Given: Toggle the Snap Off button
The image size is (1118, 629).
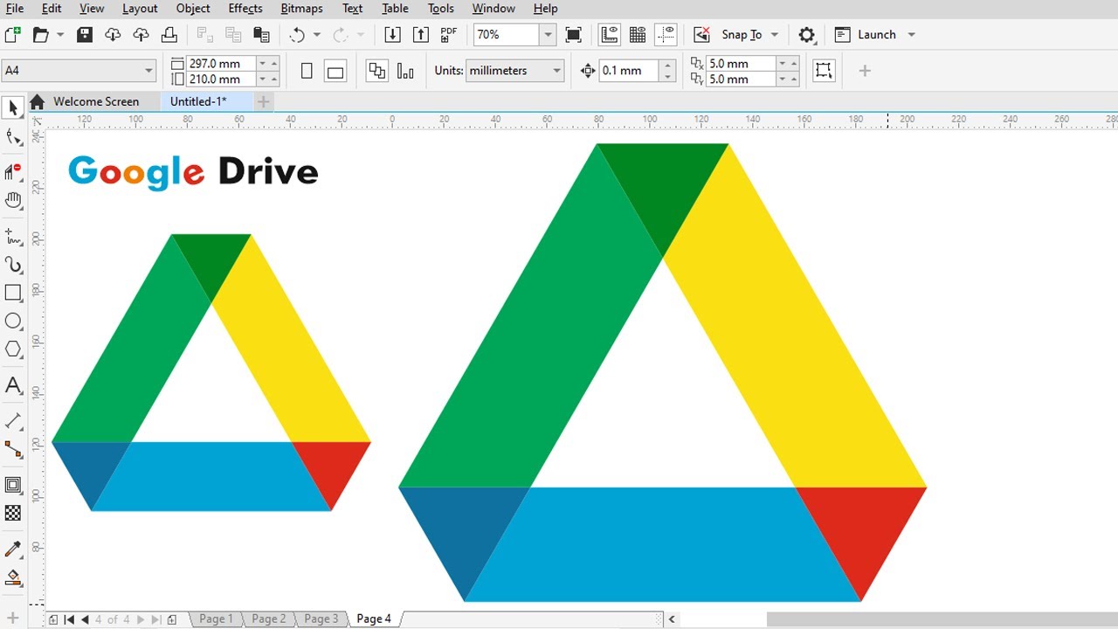Looking at the screenshot, I should (701, 35).
